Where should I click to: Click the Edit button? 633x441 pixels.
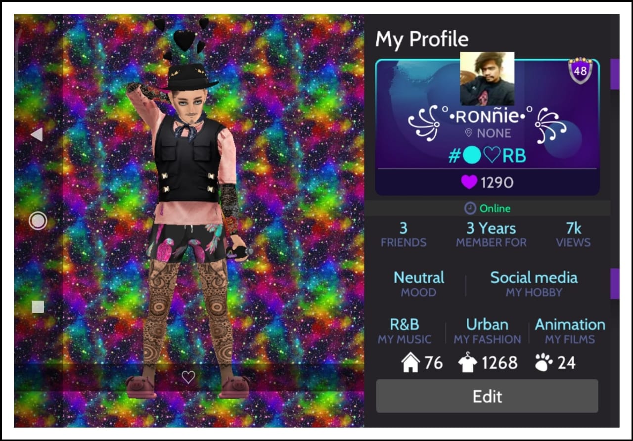(x=487, y=396)
